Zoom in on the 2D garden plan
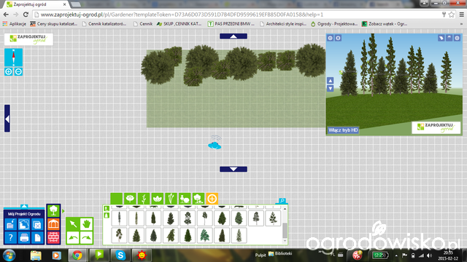The width and height of the screenshot is (467, 262). pyautogui.click(x=8, y=71)
